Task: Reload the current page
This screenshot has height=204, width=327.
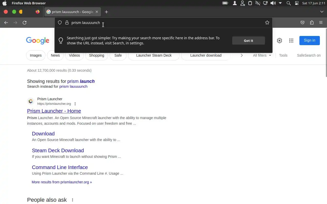Action: [25, 23]
